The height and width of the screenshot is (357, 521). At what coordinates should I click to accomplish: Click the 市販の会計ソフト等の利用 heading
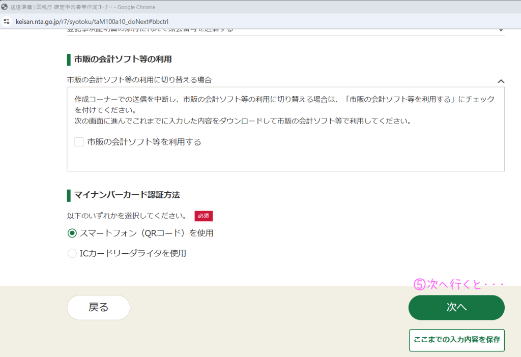point(123,59)
